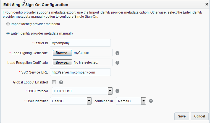Cancel the configuration dialog
Screen dimensions: 210x123
point(200,116)
